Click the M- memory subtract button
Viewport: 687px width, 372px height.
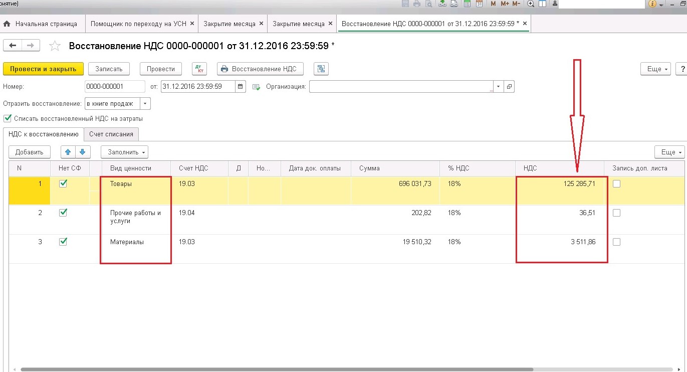point(517,4)
